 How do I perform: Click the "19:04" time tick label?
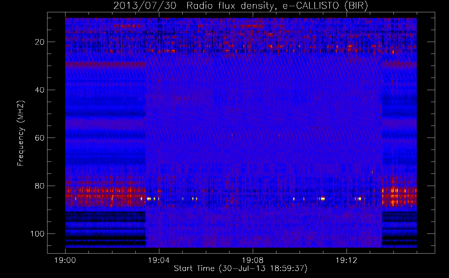[159, 260]
